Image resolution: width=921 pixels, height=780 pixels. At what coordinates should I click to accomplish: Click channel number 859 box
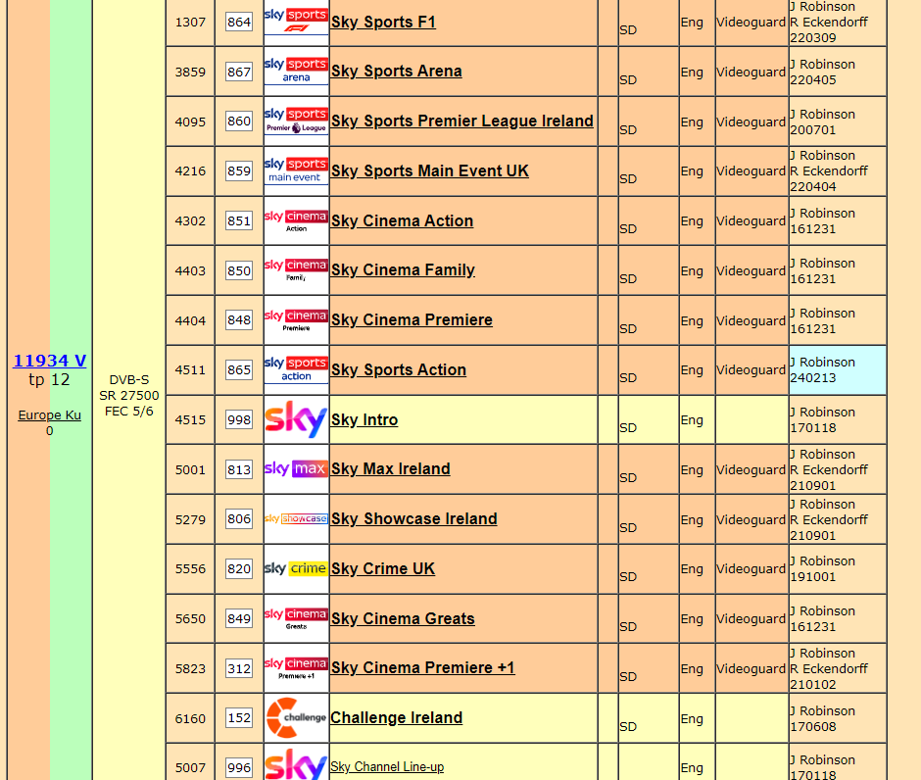(x=239, y=171)
